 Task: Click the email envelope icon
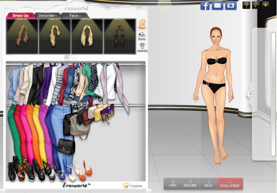pyautogui.click(x=217, y=6)
